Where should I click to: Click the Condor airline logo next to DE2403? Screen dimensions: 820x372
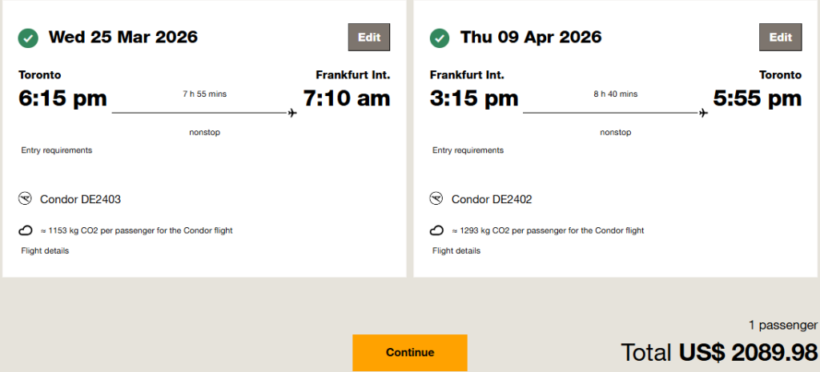[x=26, y=199]
